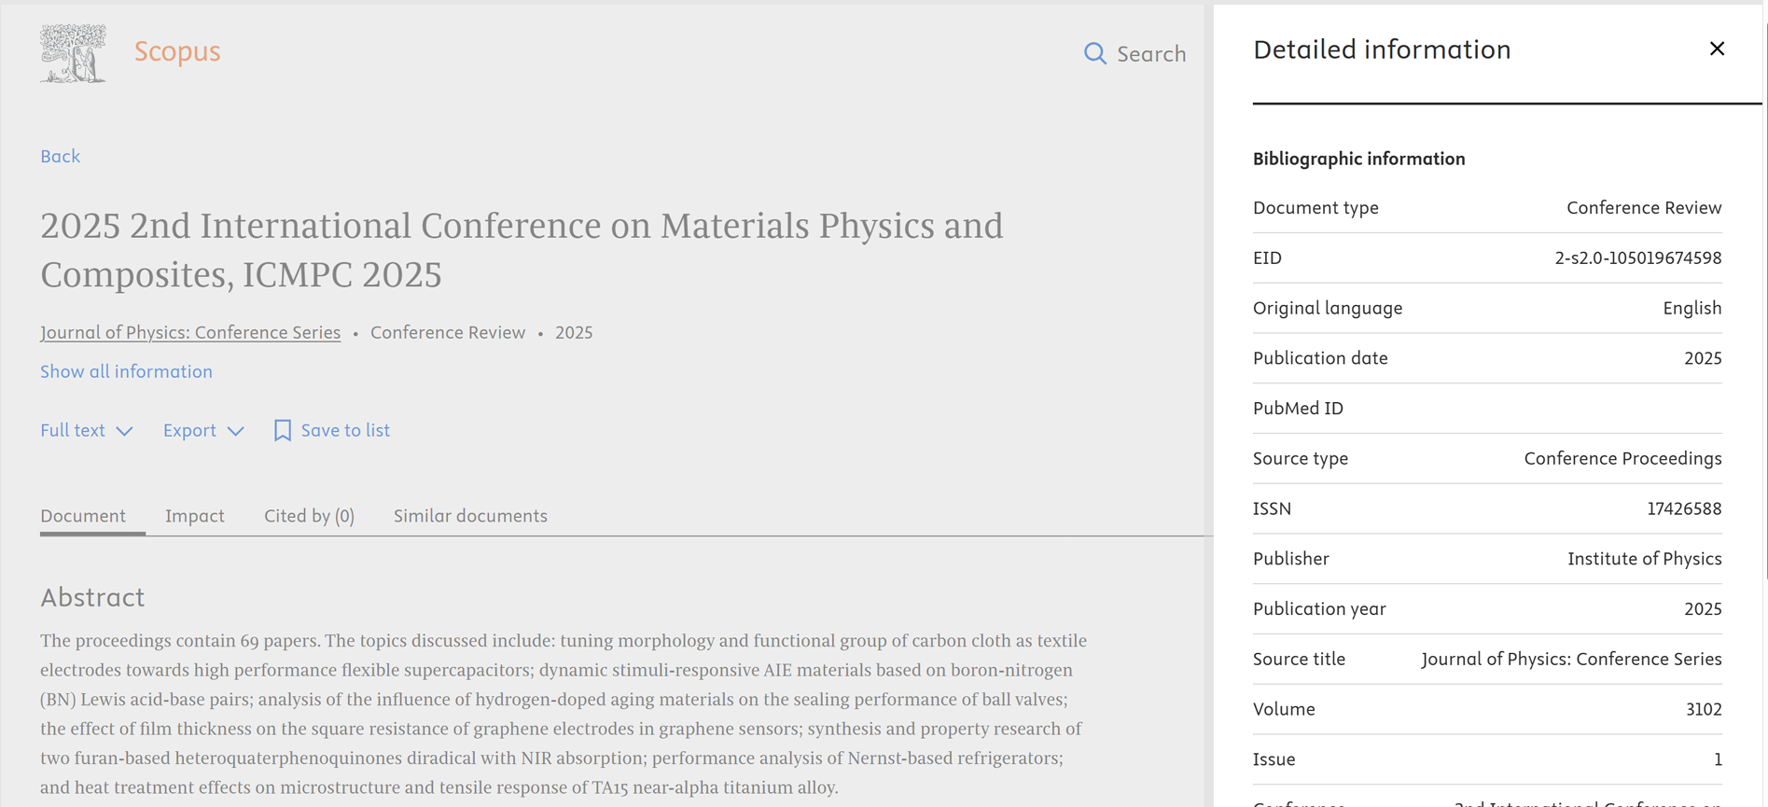Viewport: 1768px width, 807px height.
Task: Click the Elsevier tree logo
Action: point(73,53)
